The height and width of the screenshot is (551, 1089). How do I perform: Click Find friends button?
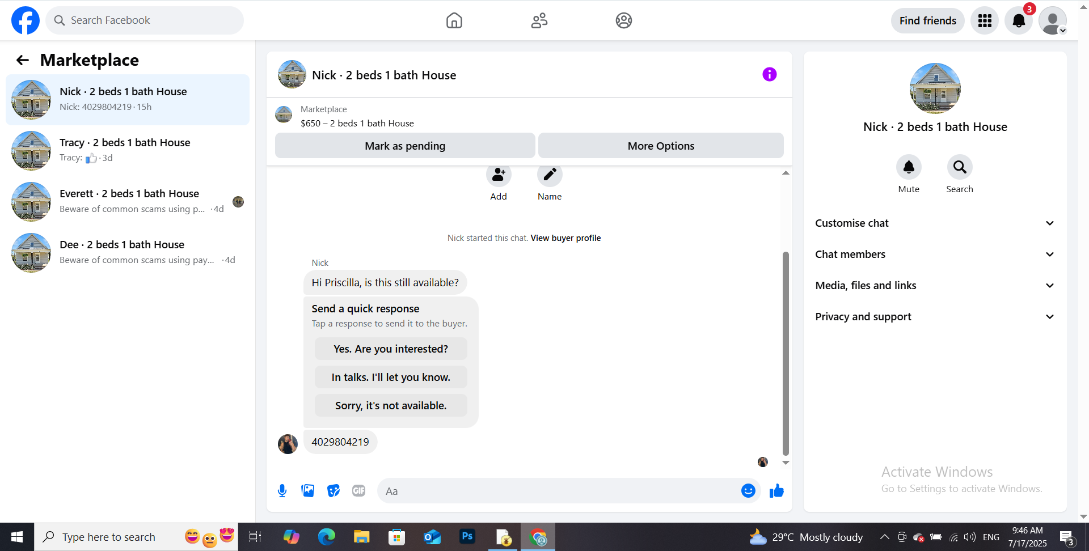coord(928,21)
